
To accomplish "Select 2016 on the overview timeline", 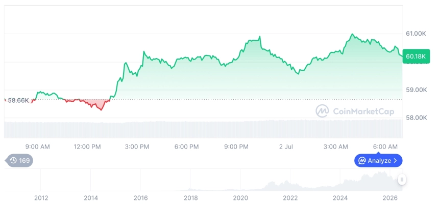I will 140,198.
